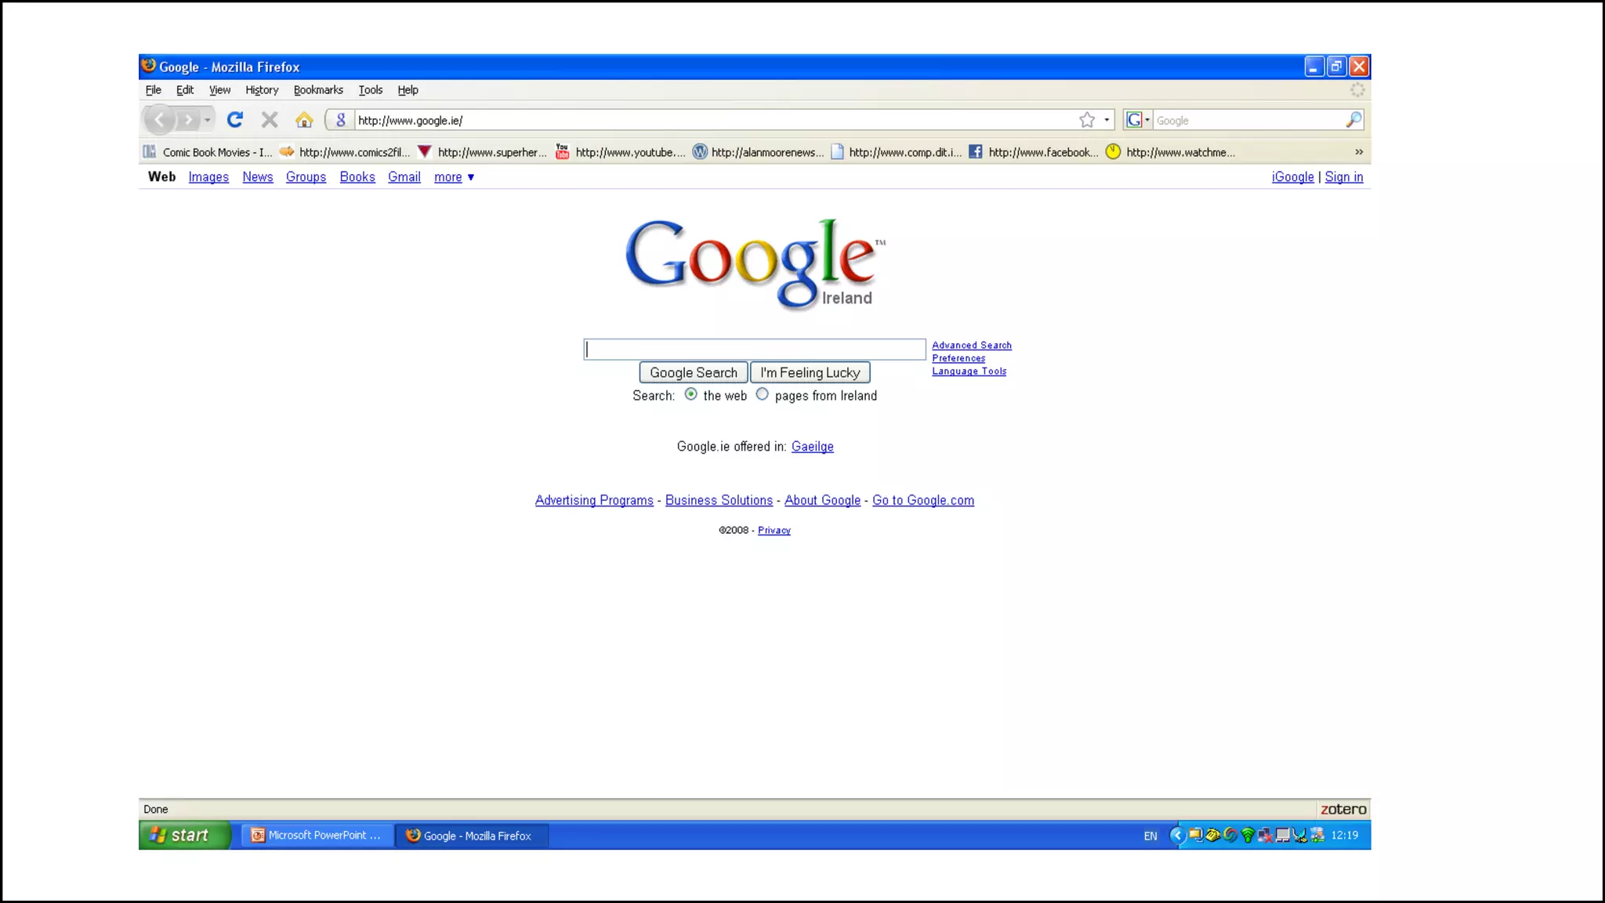Go to Home via house icon
Screen dimensions: 1605x903
(x=304, y=120)
